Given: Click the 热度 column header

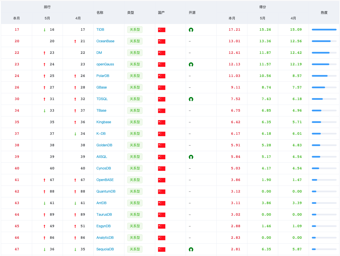Looking at the screenshot, I should click(324, 13).
